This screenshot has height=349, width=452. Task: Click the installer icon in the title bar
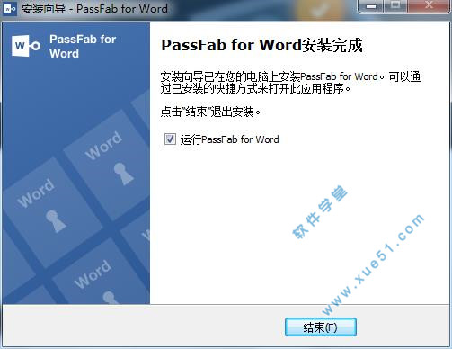[10, 9]
